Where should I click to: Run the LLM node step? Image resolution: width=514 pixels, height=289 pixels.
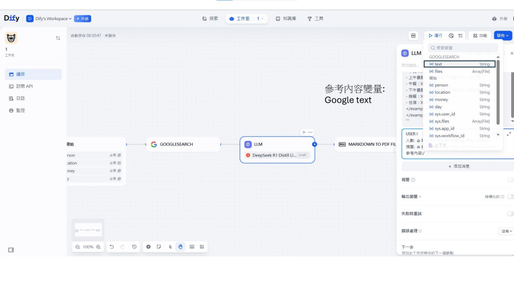tap(304, 132)
